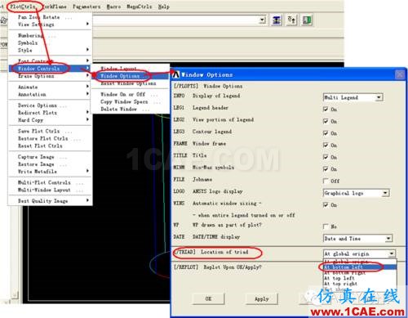Viewport: 408px width, 318px height.
Task: Open the Display of legend dropdown
Action: click(x=353, y=97)
